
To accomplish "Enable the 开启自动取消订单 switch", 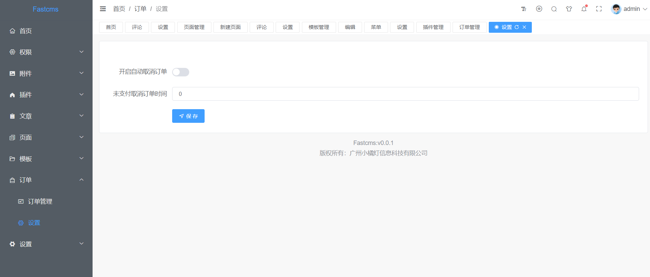I will pos(181,72).
